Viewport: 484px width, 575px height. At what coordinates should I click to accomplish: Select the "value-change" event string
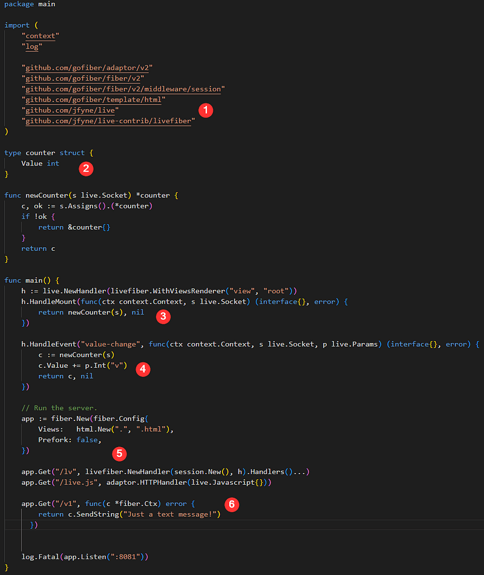pyautogui.click(x=110, y=344)
